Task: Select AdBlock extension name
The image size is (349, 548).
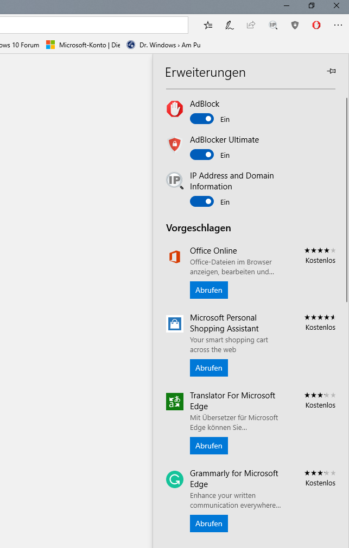Action: [205, 104]
